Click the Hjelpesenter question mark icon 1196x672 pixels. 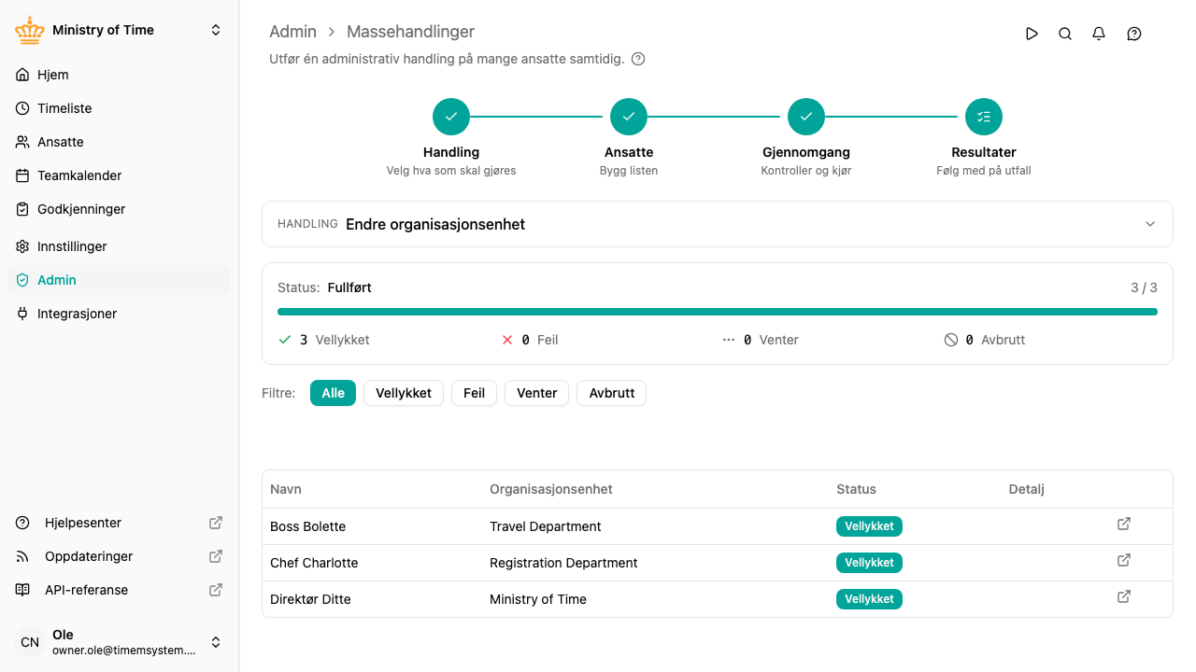click(22, 523)
